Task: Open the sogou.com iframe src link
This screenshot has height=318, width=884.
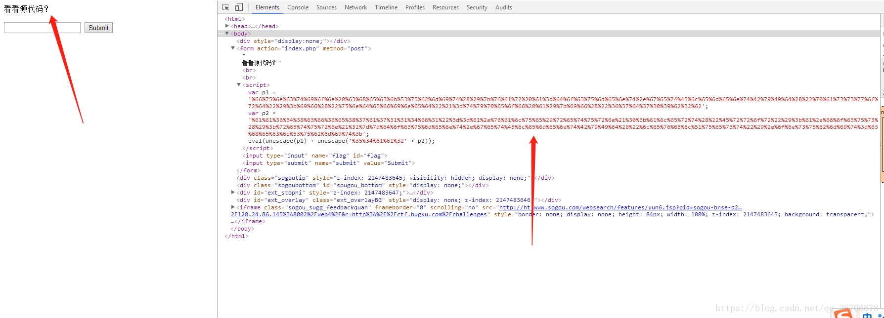Action: click(x=620, y=207)
